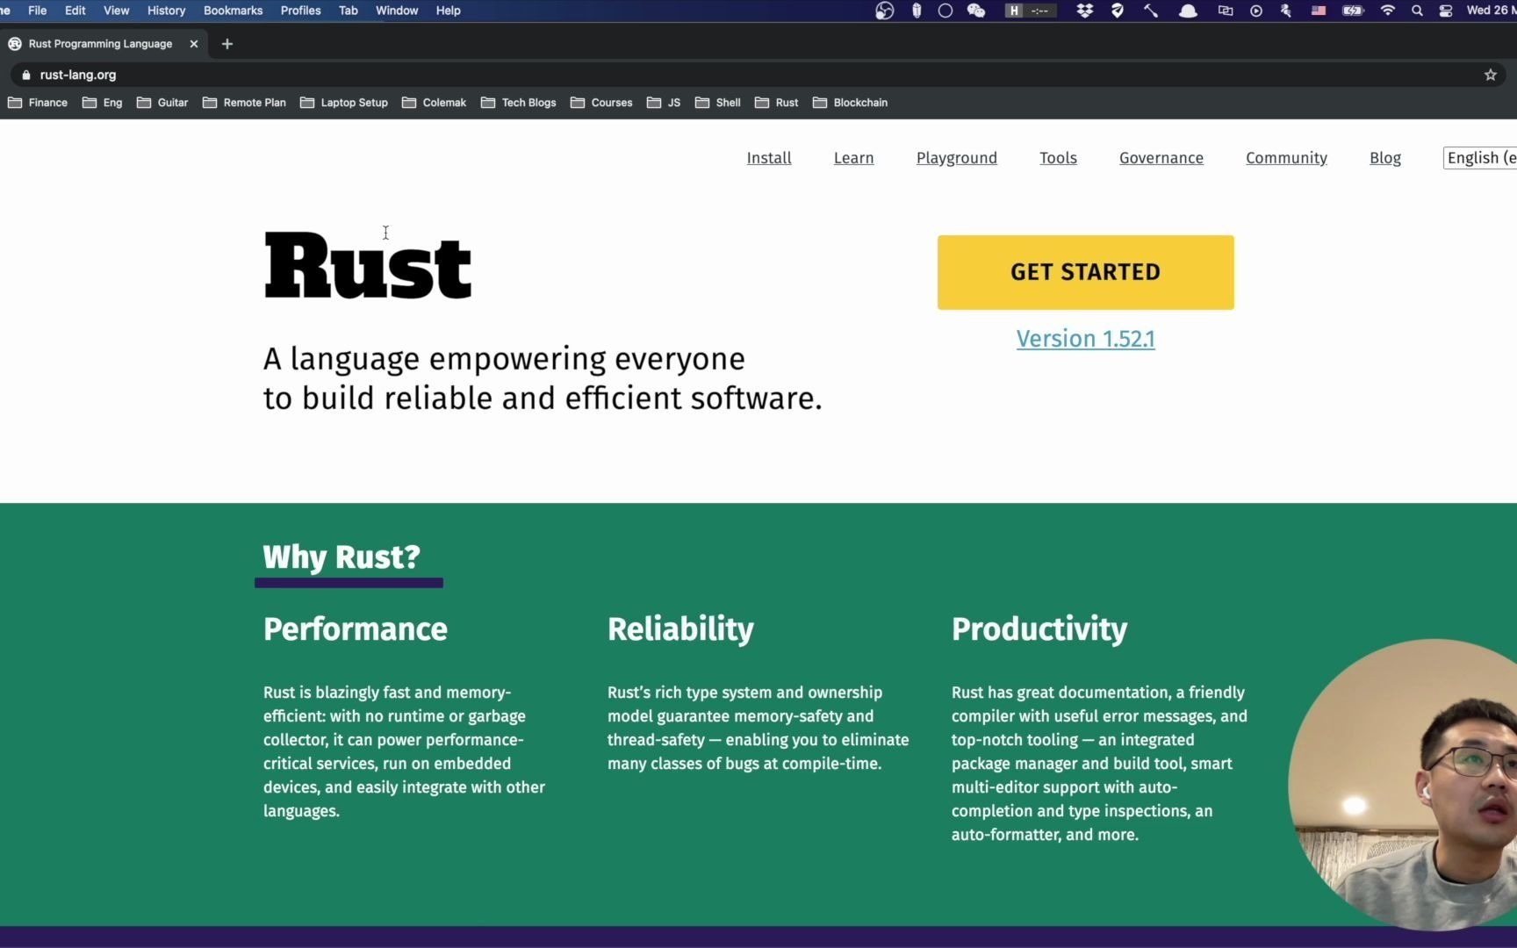Open the Colemak bookmarks folder
This screenshot has width=1517, height=948.
[435, 103]
